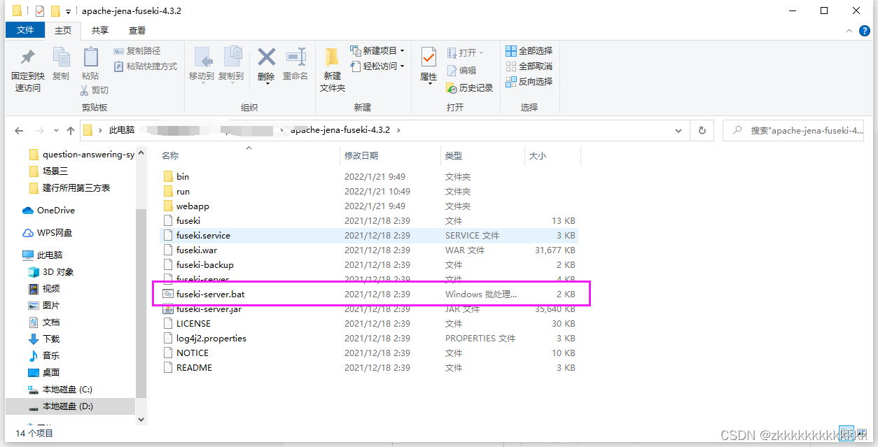Open the blue help question icon
The height and width of the screenshot is (447, 878).
[865, 31]
